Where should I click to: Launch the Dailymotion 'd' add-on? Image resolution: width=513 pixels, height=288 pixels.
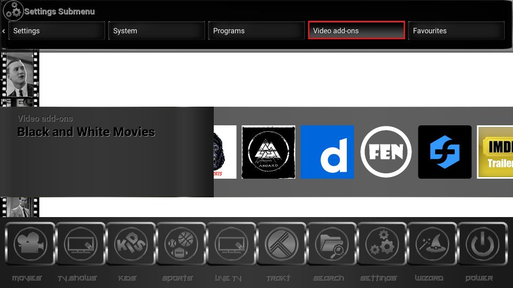(327, 152)
